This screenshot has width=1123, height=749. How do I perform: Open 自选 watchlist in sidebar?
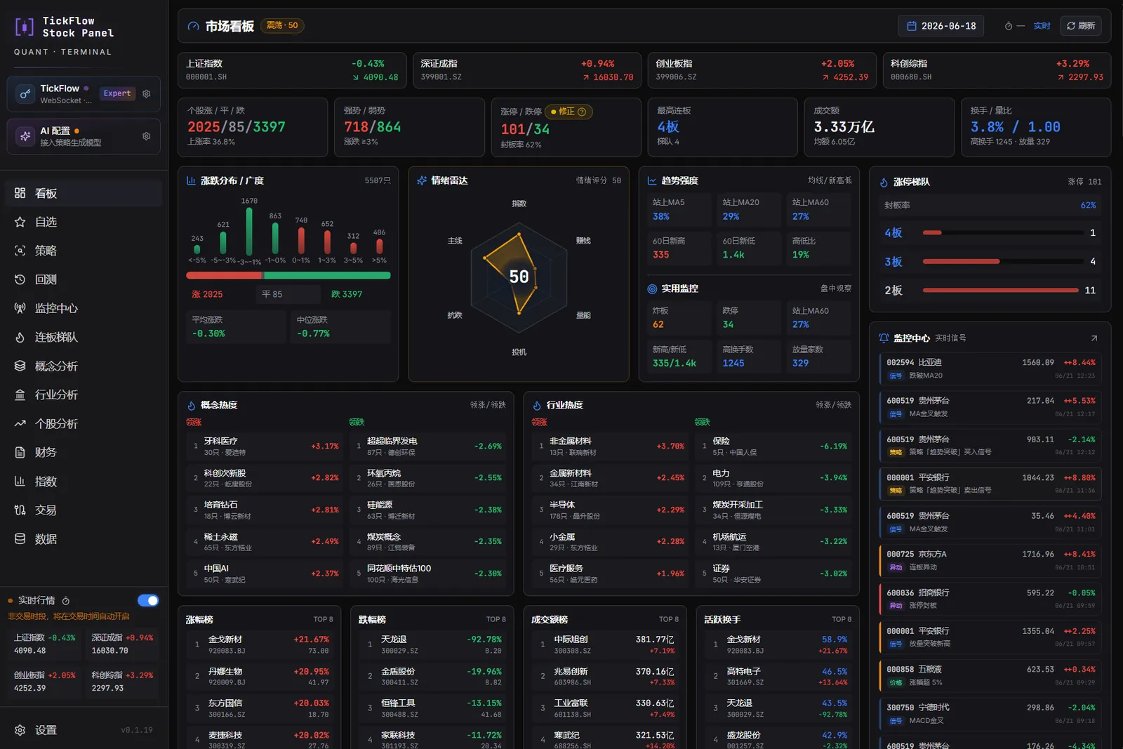[x=84, y=222]
